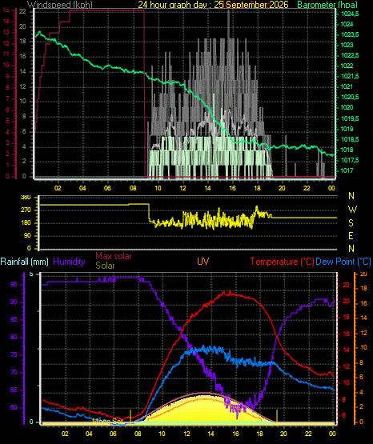373x444 pixels.
Task: Click the sunrise marker line near 07:30
Action: click(x=130, y=417)
